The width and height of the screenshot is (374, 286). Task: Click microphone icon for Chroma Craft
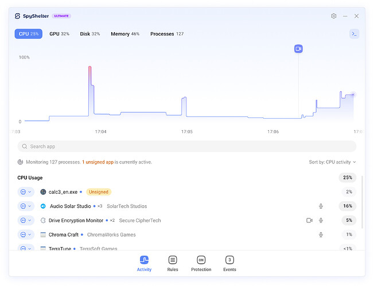click(x=321, y=235)
